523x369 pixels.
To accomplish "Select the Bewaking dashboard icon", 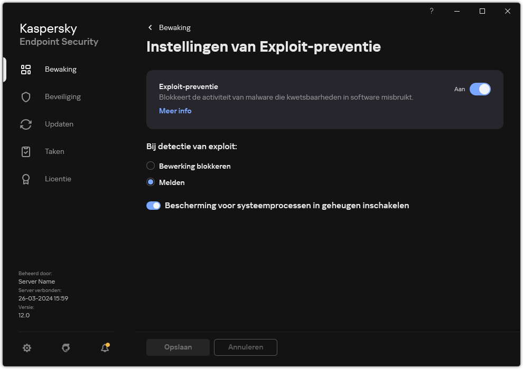I will click(25, 69).
